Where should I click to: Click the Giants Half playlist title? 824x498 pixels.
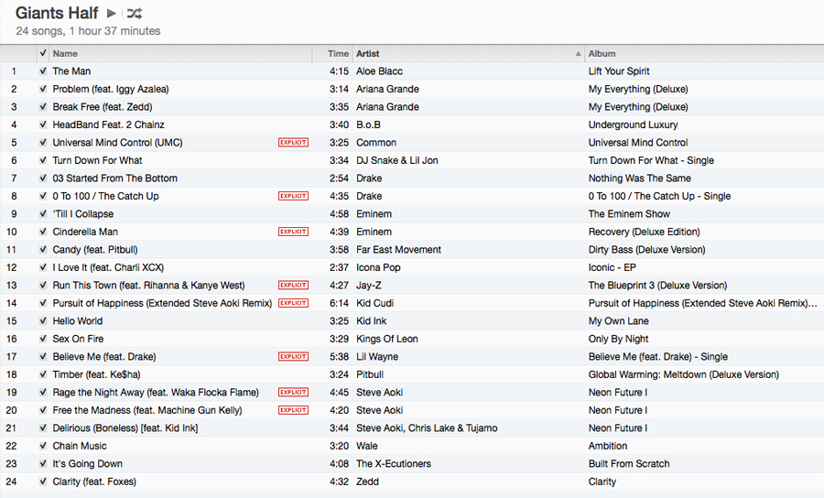click(57, 13)
